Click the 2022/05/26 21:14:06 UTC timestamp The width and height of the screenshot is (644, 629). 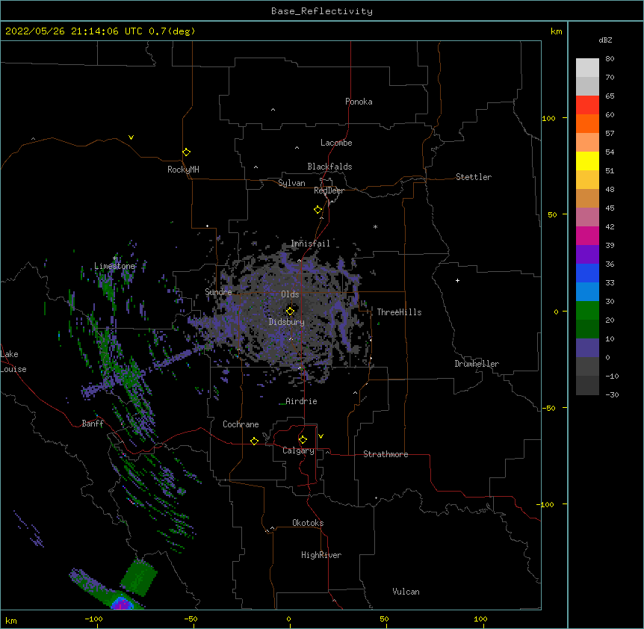click(x=74, y=31)
